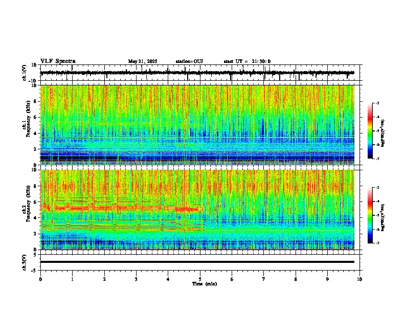Click time axis tick label "5"

tap(200, 279)
